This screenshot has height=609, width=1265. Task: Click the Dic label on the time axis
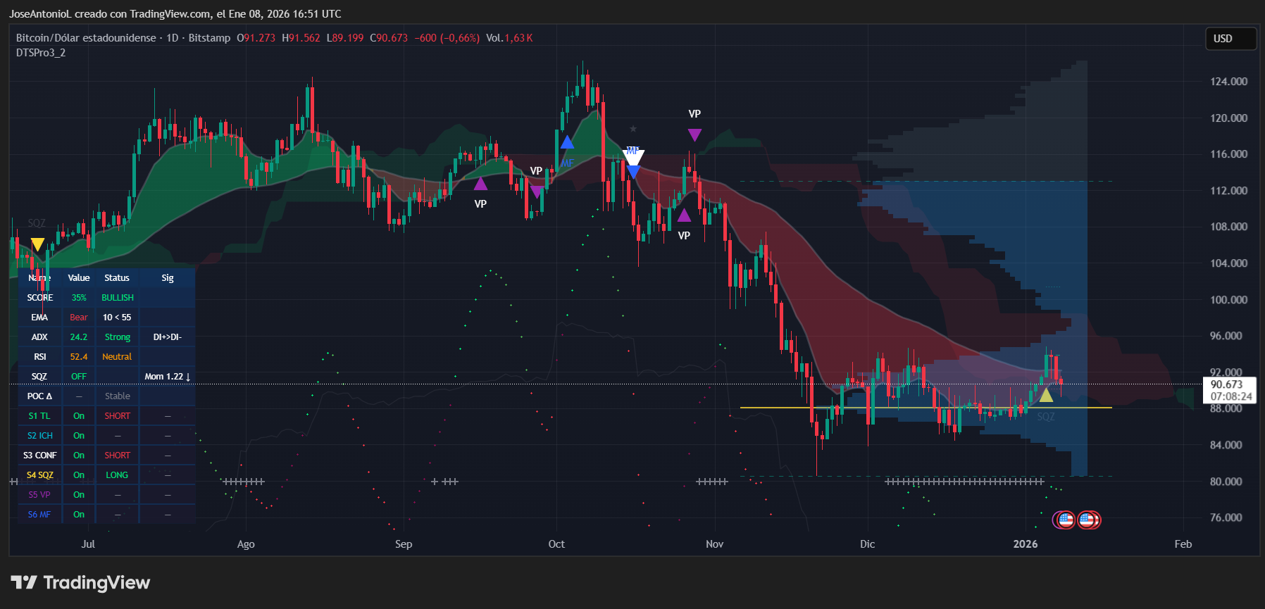(868, 544)
